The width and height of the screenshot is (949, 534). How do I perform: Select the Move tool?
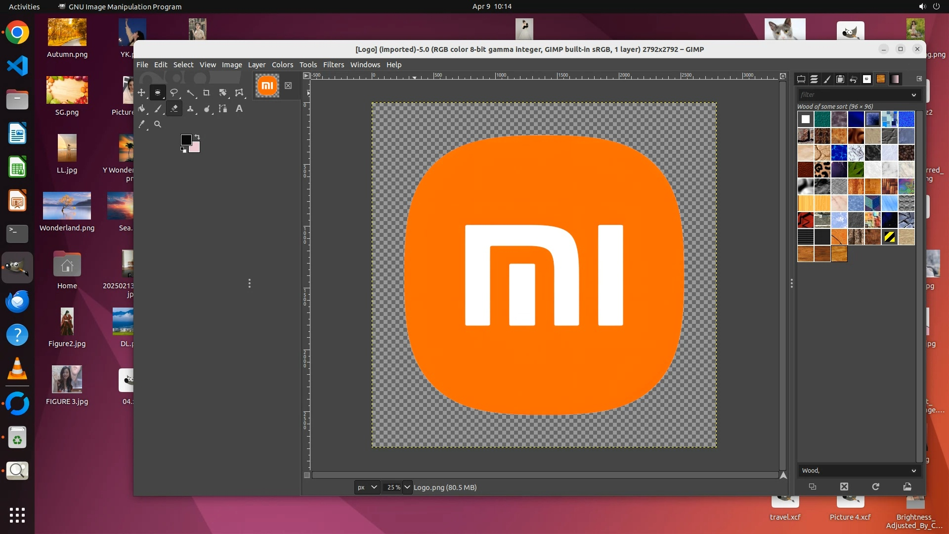pyautogui.click(x=141, y=92)
